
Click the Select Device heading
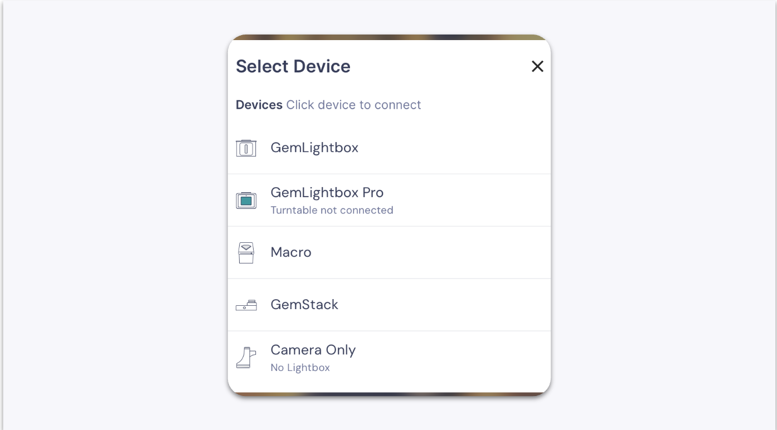(293, 66)
